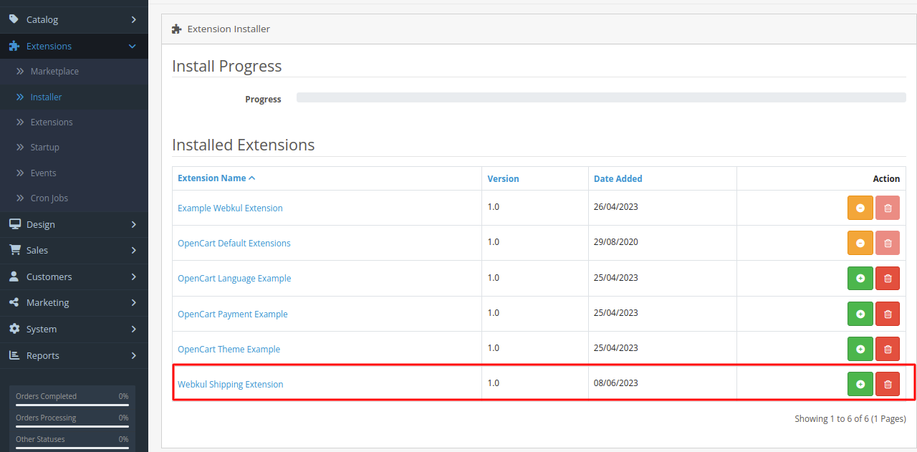
Task: Expand the Customers menu chevron
Action: pyautogui.click(x=133, y=277)
